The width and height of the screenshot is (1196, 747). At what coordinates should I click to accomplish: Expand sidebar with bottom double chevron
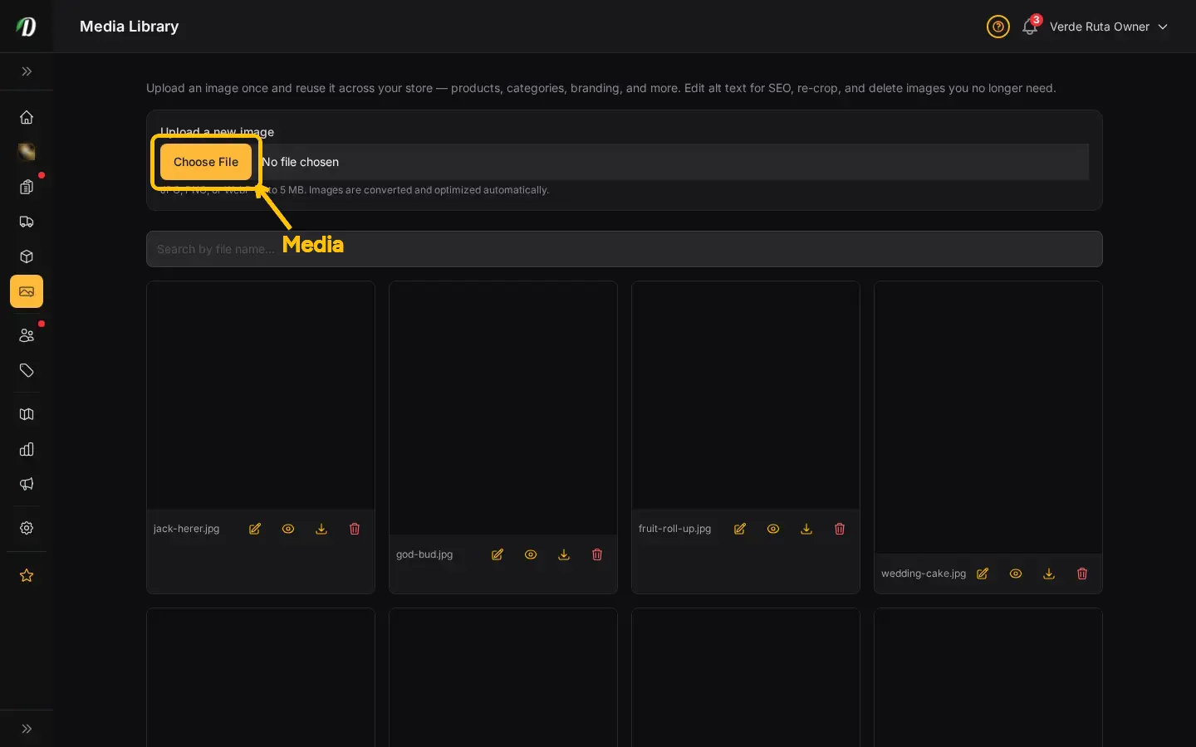(x=27, y=729)
